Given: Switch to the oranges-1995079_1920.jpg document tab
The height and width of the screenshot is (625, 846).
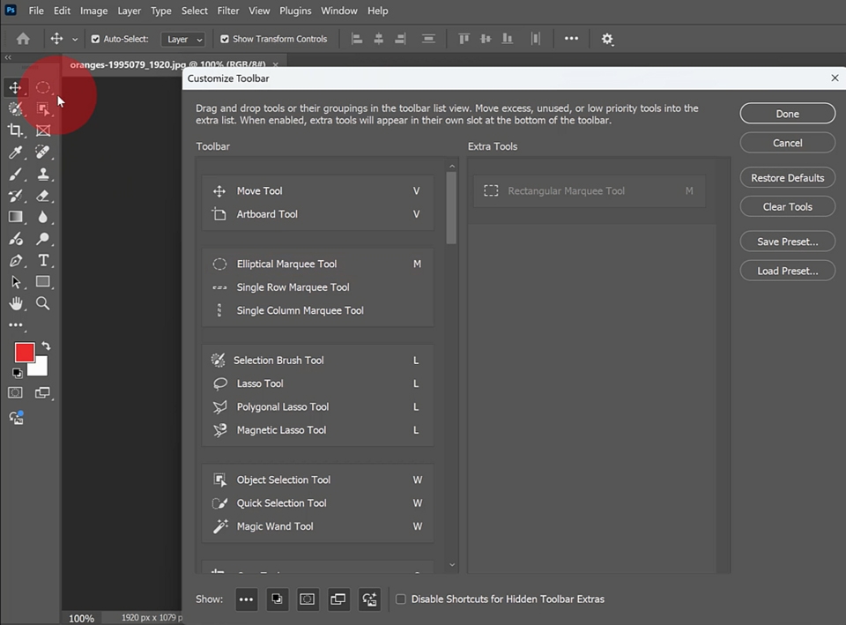Looking at the screenshot, I should pyautogui.click(x=167, y=64).
